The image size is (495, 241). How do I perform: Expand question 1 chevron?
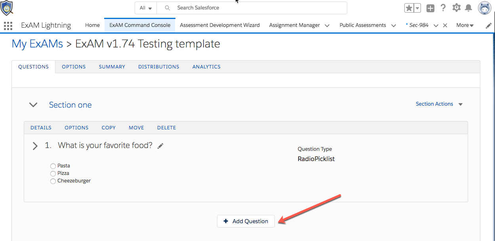pos(35,146)
